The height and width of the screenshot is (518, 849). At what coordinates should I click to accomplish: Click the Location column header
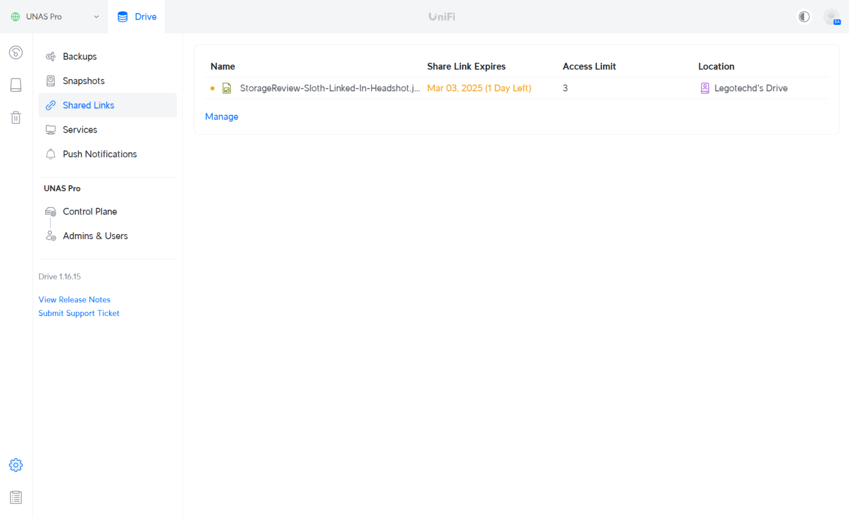coord(716,66)
